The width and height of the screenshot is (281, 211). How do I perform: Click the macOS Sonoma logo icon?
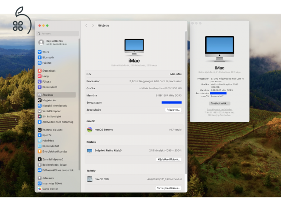pyautogui.click(x=90, y=130)
